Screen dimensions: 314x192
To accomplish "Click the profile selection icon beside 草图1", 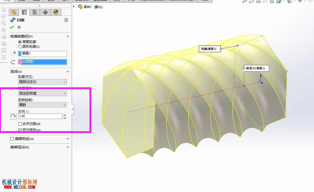I will click(13, 54).
